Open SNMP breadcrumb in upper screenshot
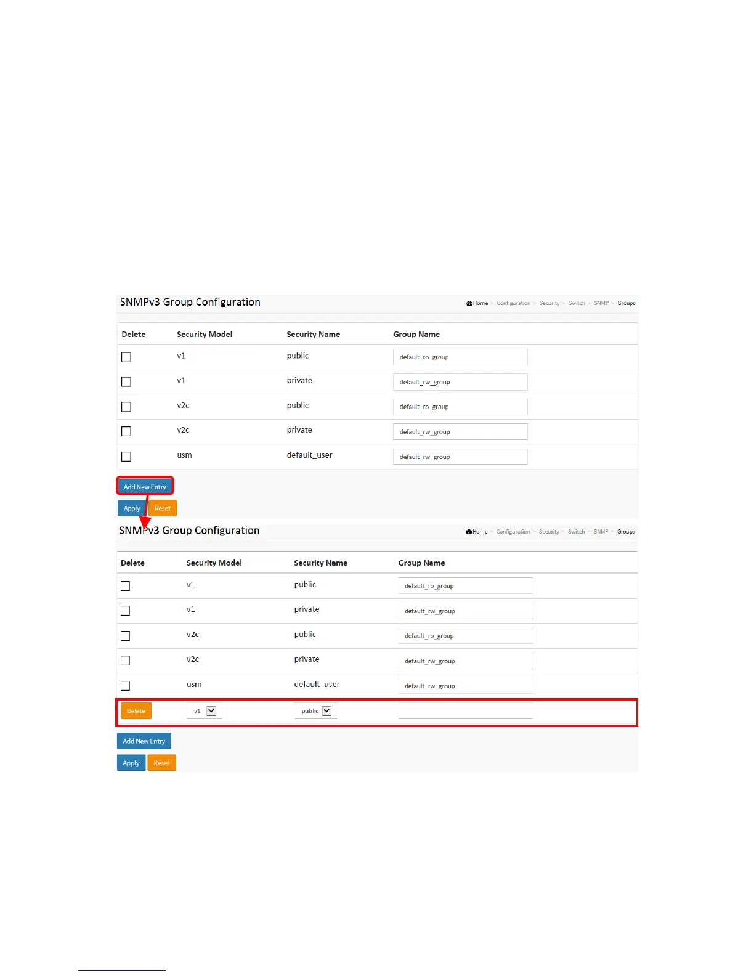 click(x=601, y=303)
